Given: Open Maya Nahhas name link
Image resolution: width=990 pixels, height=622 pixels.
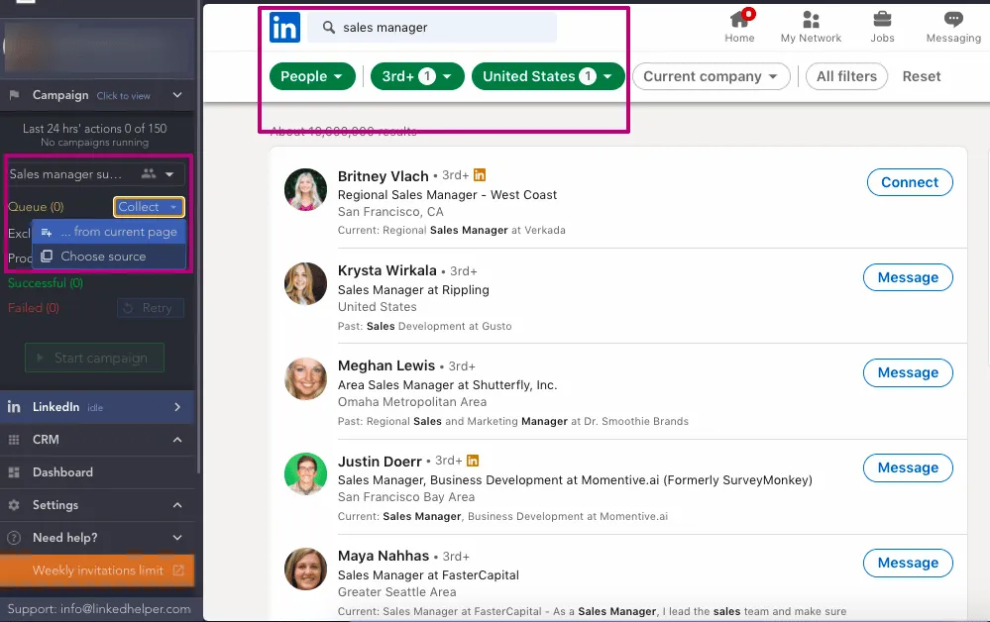Looking at the screenshot, I should point(384,556).
